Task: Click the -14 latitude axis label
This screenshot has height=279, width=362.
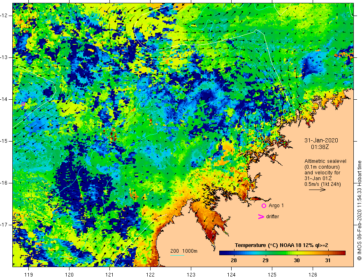Action: (x=4, y=99)
